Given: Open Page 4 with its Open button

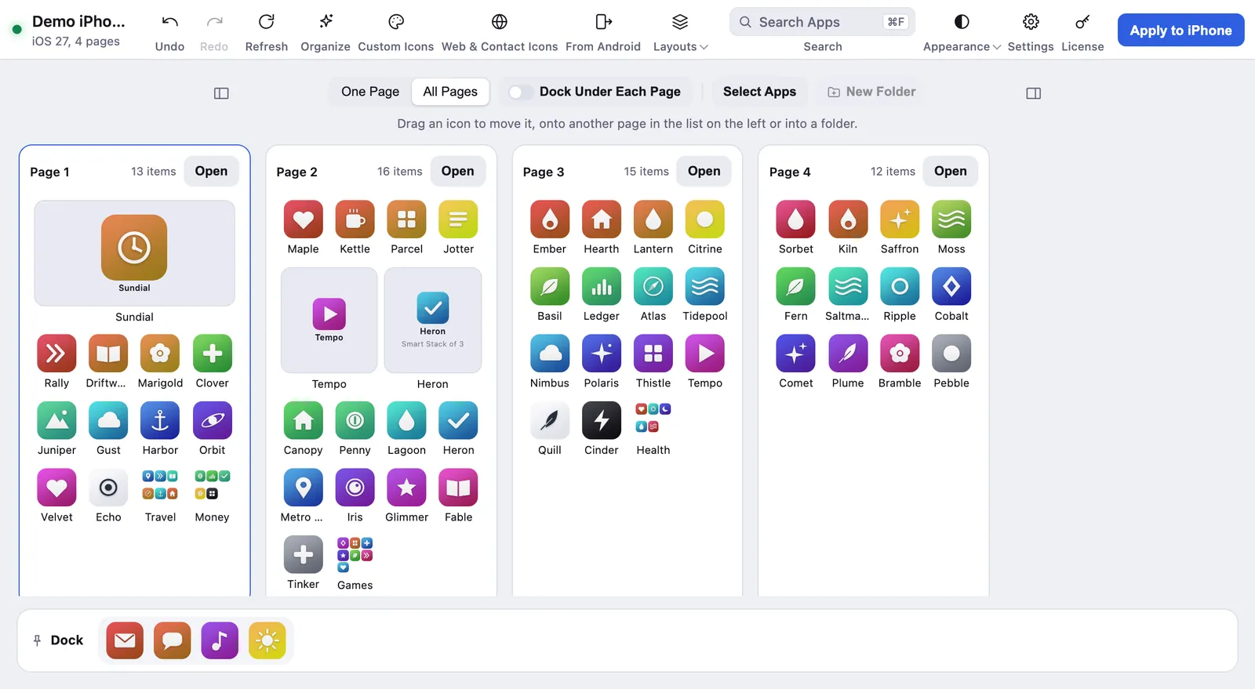Looking at the screenshot, I should pos(950,171).
